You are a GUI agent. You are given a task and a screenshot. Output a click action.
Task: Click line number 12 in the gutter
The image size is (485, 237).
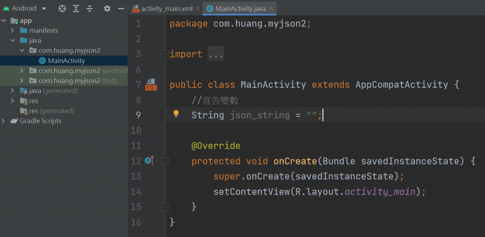click(x=136, y=161)
